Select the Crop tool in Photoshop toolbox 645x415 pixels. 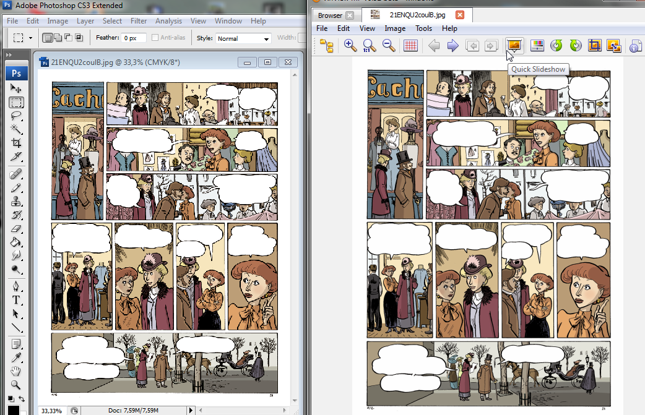click(16, 143)
